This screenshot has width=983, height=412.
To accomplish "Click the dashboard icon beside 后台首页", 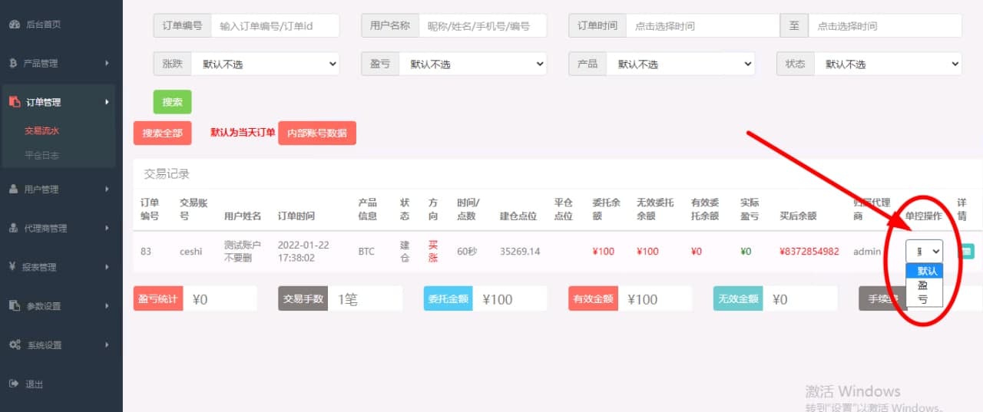I will tap(14, 25).
